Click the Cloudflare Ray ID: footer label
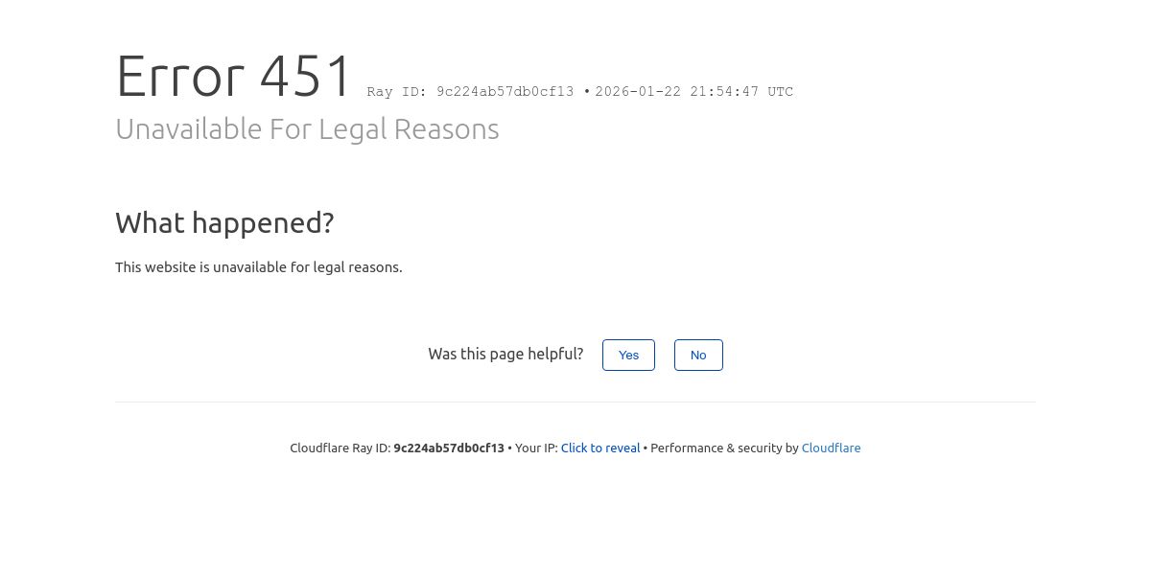 (x=341, y=448)
